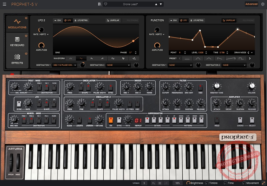Select ramp up waveform in LFO 2
This screenshot has width=267, height=186.
click(102, 59)
